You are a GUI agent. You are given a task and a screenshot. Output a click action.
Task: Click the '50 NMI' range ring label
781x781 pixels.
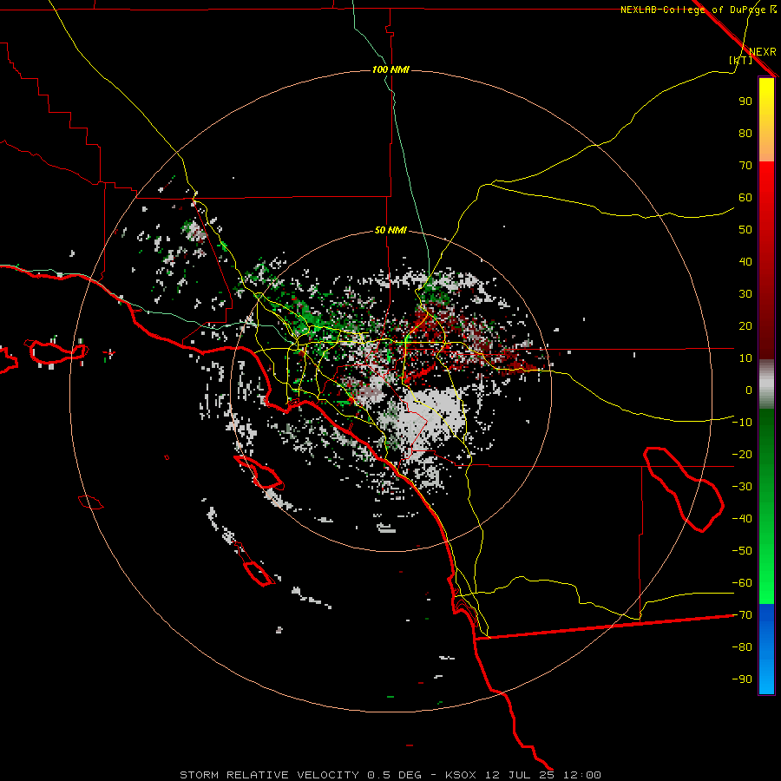tap(390, 230)
